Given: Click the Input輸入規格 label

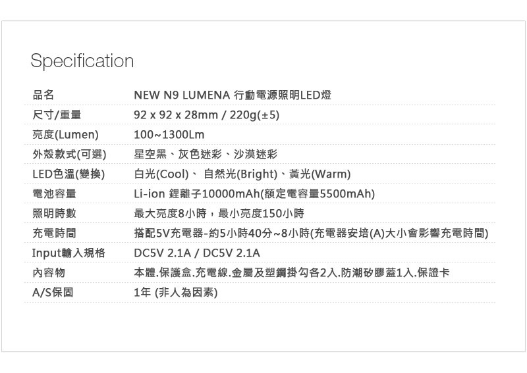Looking at the screenshot, I should 69,253.
